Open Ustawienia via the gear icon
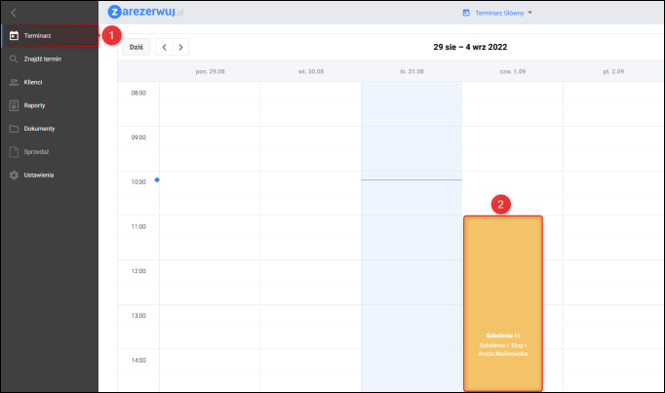 pyautogui.click(x=14, y=175)
